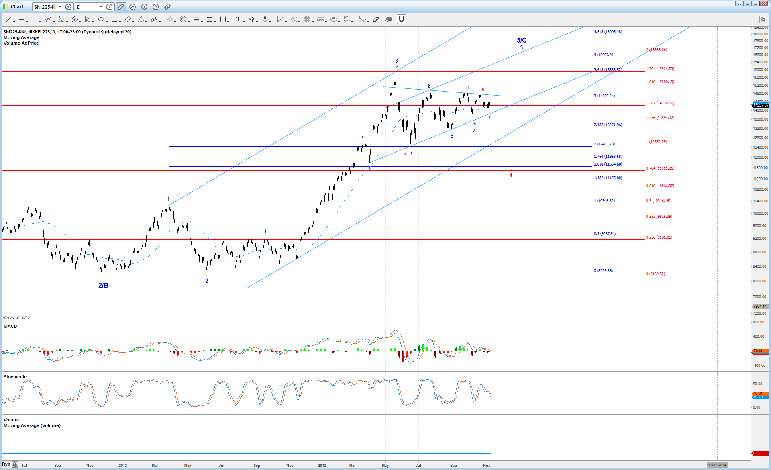Screen dimensions: 771x470
Task: Click the Chart window title icon
Action: point(6,7)
